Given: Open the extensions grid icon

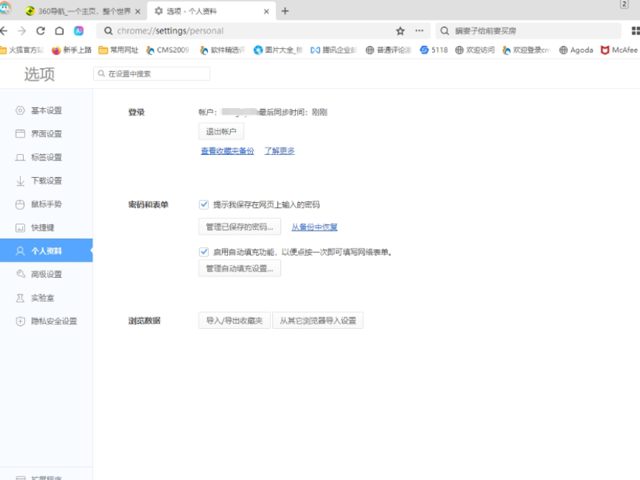Looking at the screenshot, I should 636,31.
